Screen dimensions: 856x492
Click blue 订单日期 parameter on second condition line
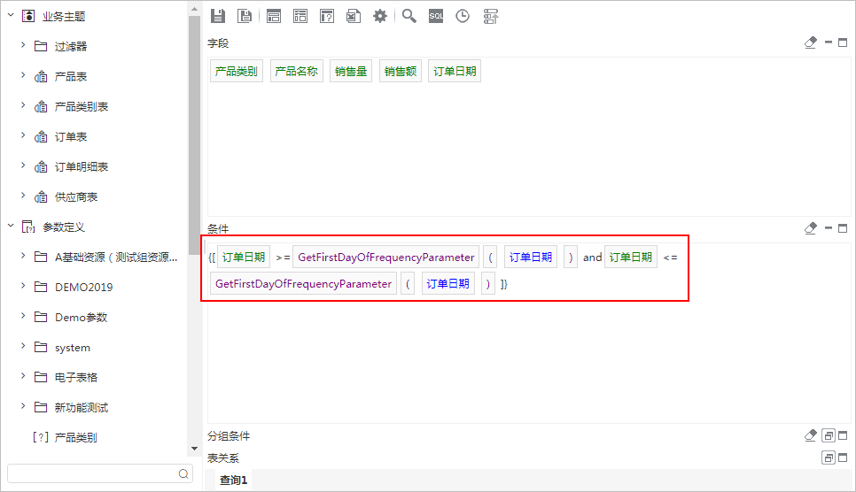click(x=447, y=284)
